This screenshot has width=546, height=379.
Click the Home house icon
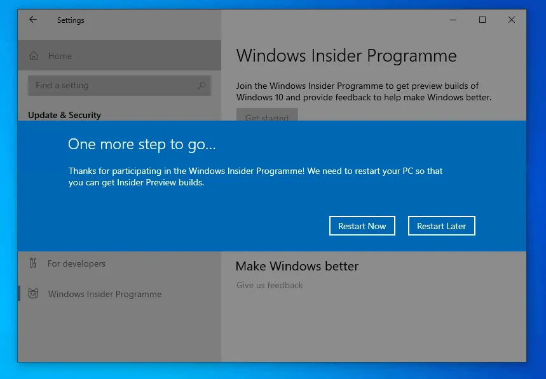(35, 56)
